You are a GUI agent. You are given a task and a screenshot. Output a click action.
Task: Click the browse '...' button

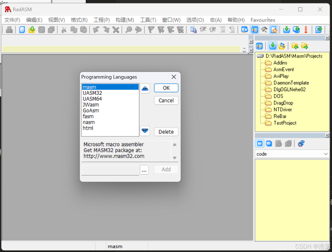(144, 170)
